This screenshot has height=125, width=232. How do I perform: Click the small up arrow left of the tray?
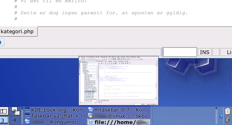(x=216, y=108)
